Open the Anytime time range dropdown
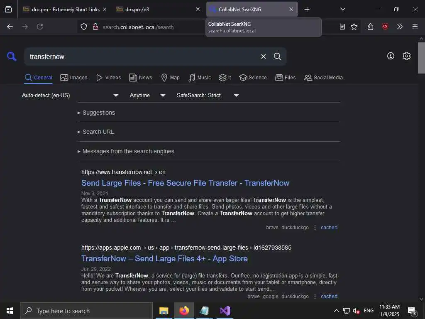Viewport: 425px width, 319px height. pyautogui.click(x=148, y=95)
